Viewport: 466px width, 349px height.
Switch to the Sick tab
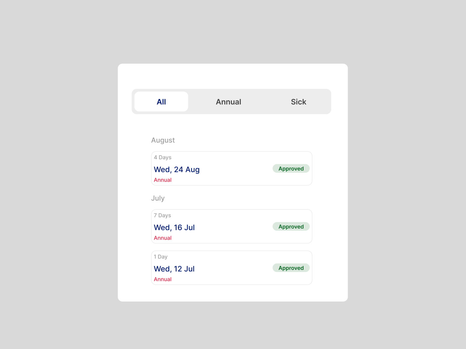coord(298,102)
